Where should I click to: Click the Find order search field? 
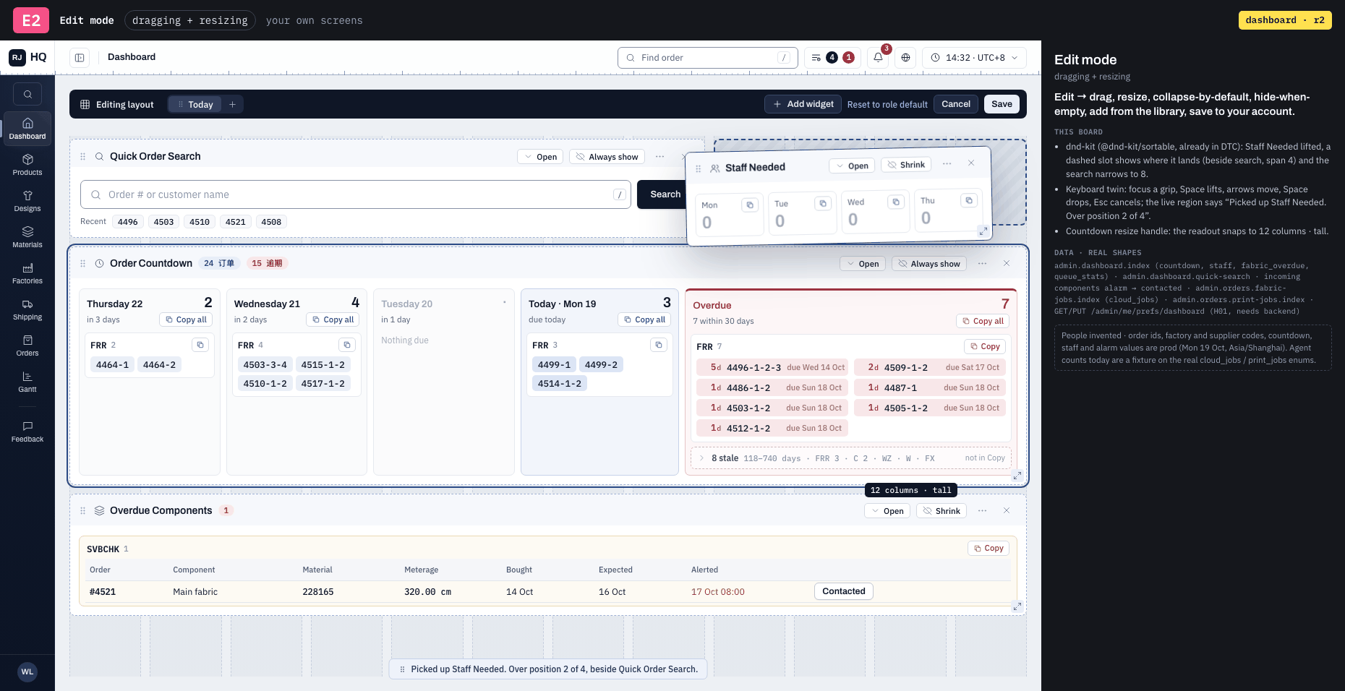tap(708, 58)
